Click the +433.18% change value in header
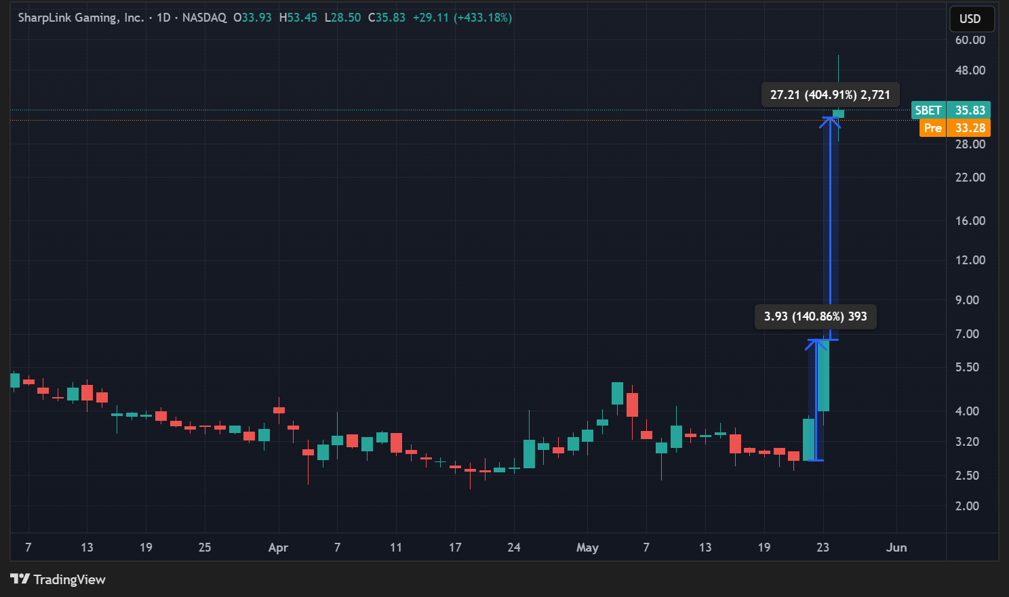Viewport: 1009px width, 597px height. (x=483, y=18)
